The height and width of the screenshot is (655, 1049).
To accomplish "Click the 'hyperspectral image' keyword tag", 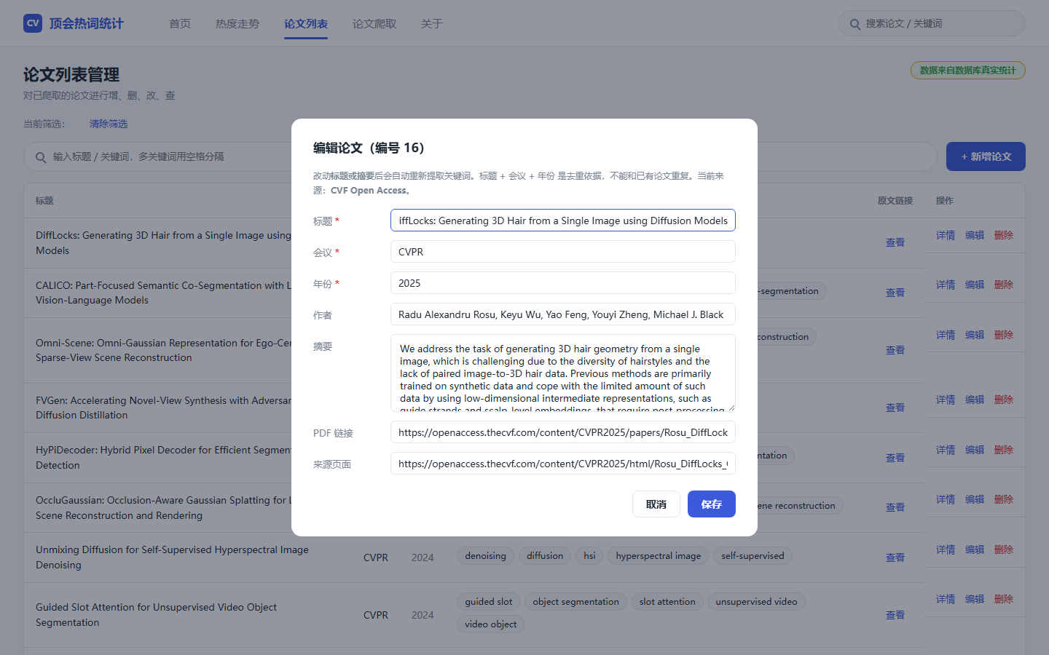I will coord(659,556).
